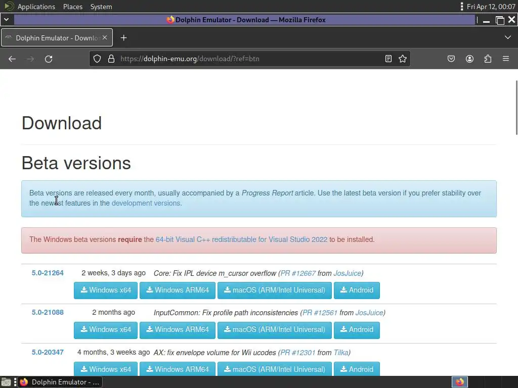Open version 5.0-21088 link

point(48,312)
